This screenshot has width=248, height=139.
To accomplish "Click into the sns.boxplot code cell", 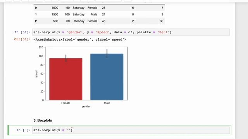I will pyautogui.click(x=131, y=130).
